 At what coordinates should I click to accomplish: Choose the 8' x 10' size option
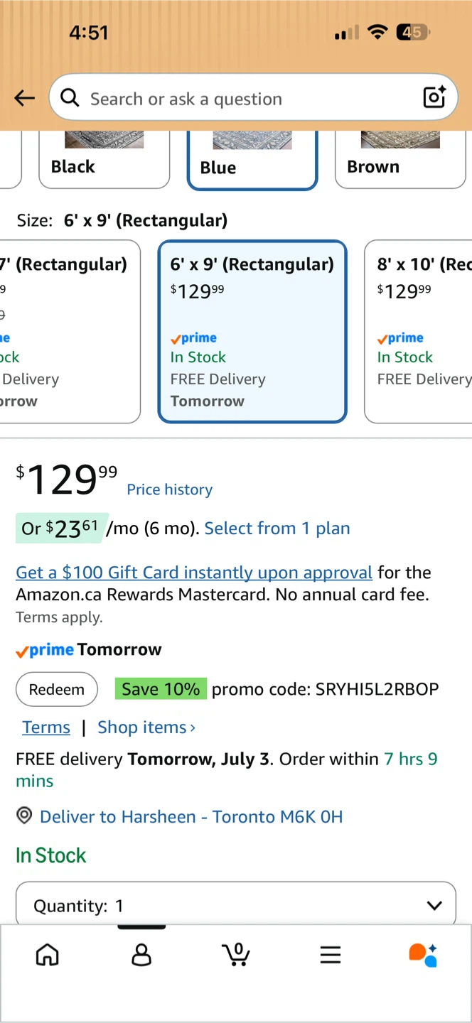tap(419, 332)
